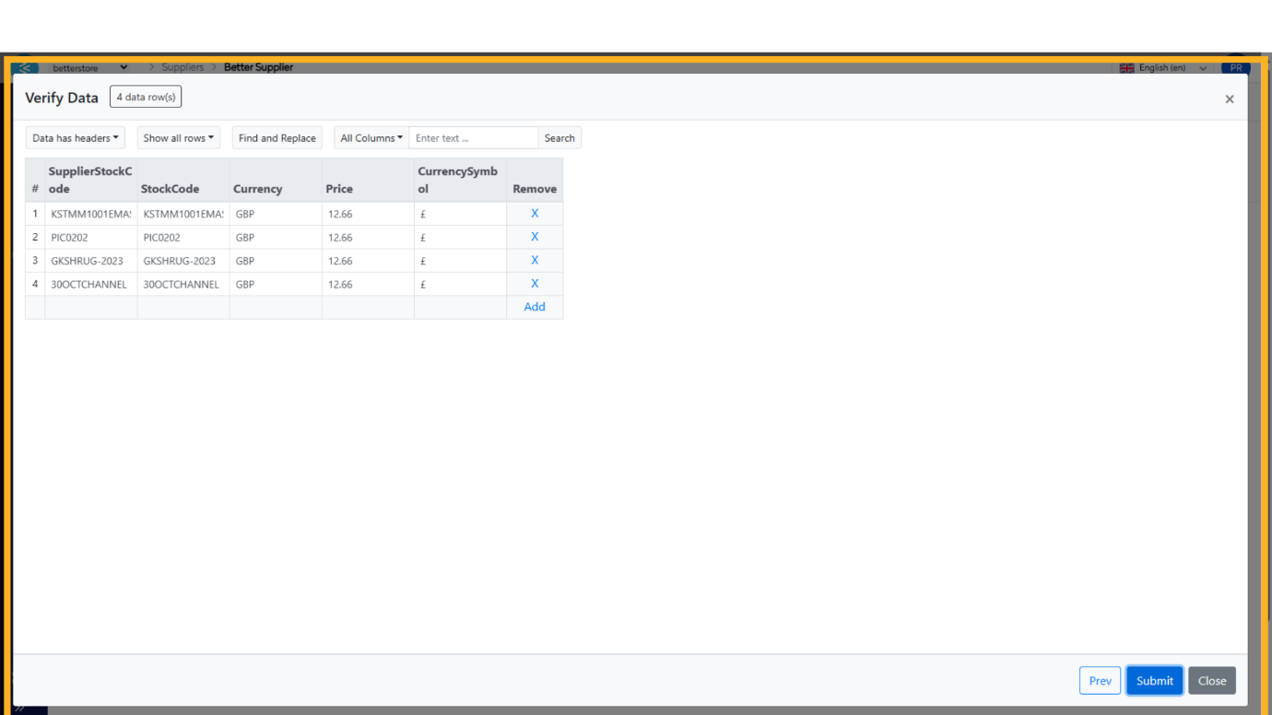Remove the GKSHRUG-2023 row via X
This screenshot has width=1272, height=715.
tap(535, 261)
